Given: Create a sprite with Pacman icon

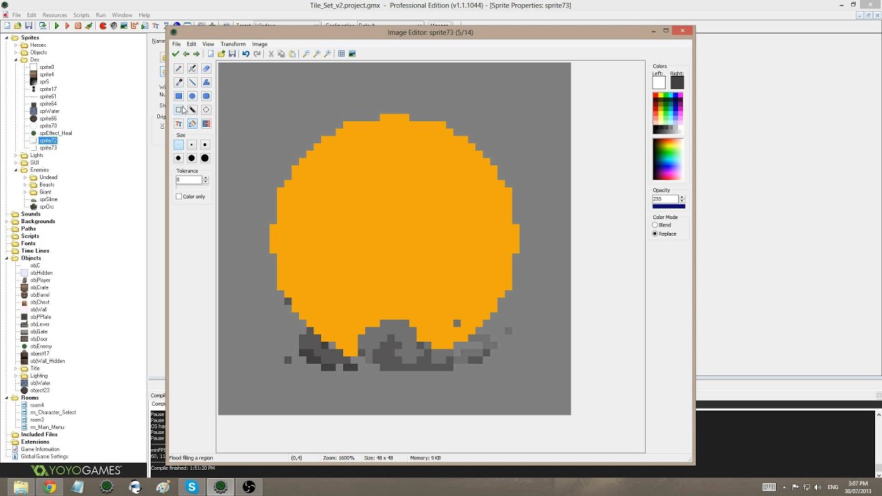Looking at the screenshot, I should click(103, 25).
